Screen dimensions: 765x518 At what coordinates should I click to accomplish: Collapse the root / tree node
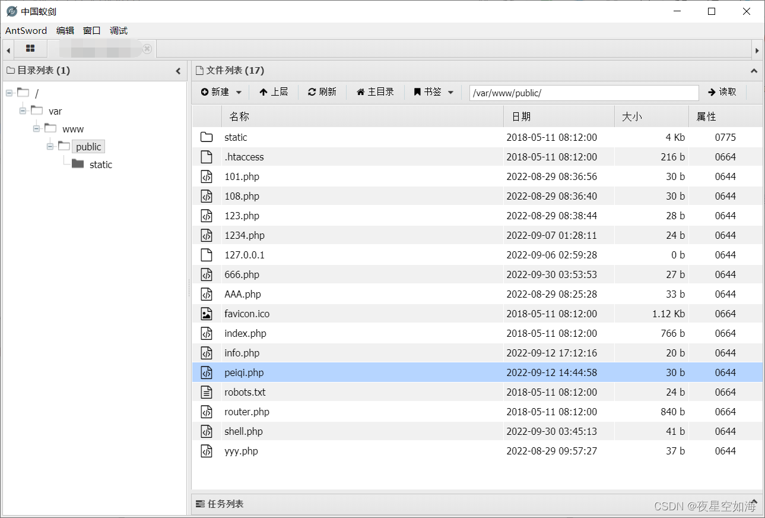(9, 93)
